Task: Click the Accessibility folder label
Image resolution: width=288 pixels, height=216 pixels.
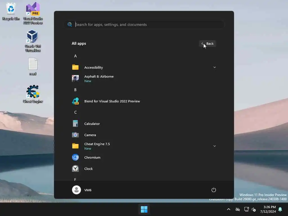Action: coord(93,67)
